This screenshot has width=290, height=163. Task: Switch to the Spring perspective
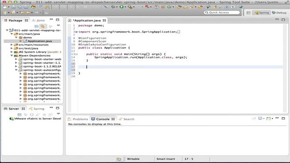(x=261, y=13)
